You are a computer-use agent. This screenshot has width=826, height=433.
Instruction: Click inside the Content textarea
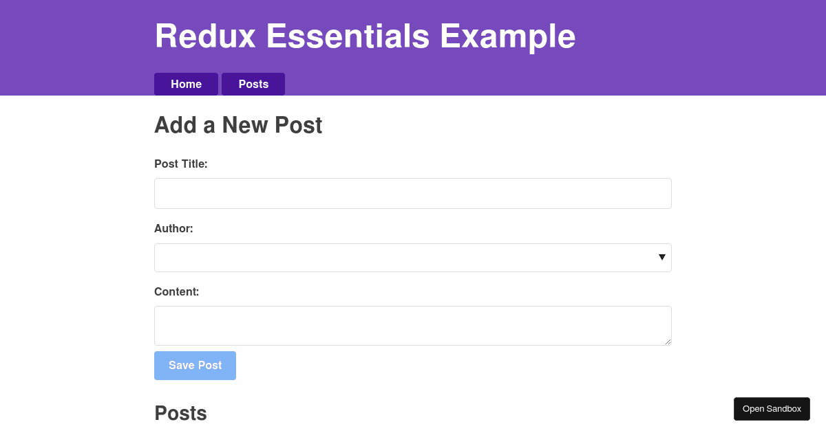click(x=412, y=325)
